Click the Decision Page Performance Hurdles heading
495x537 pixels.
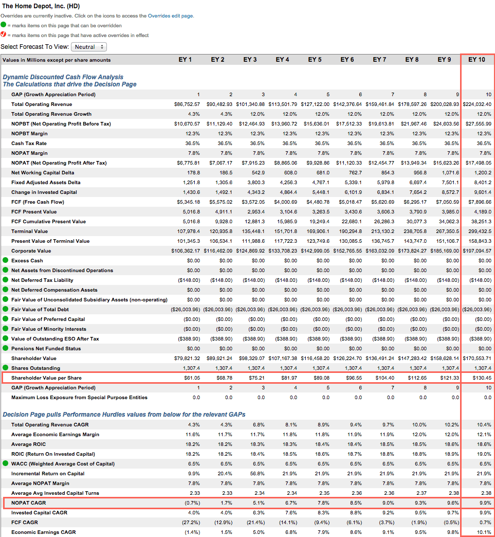pos(124,415)
